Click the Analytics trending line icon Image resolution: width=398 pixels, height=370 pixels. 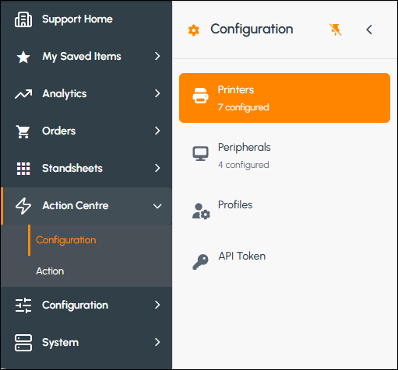click(23, 94)
